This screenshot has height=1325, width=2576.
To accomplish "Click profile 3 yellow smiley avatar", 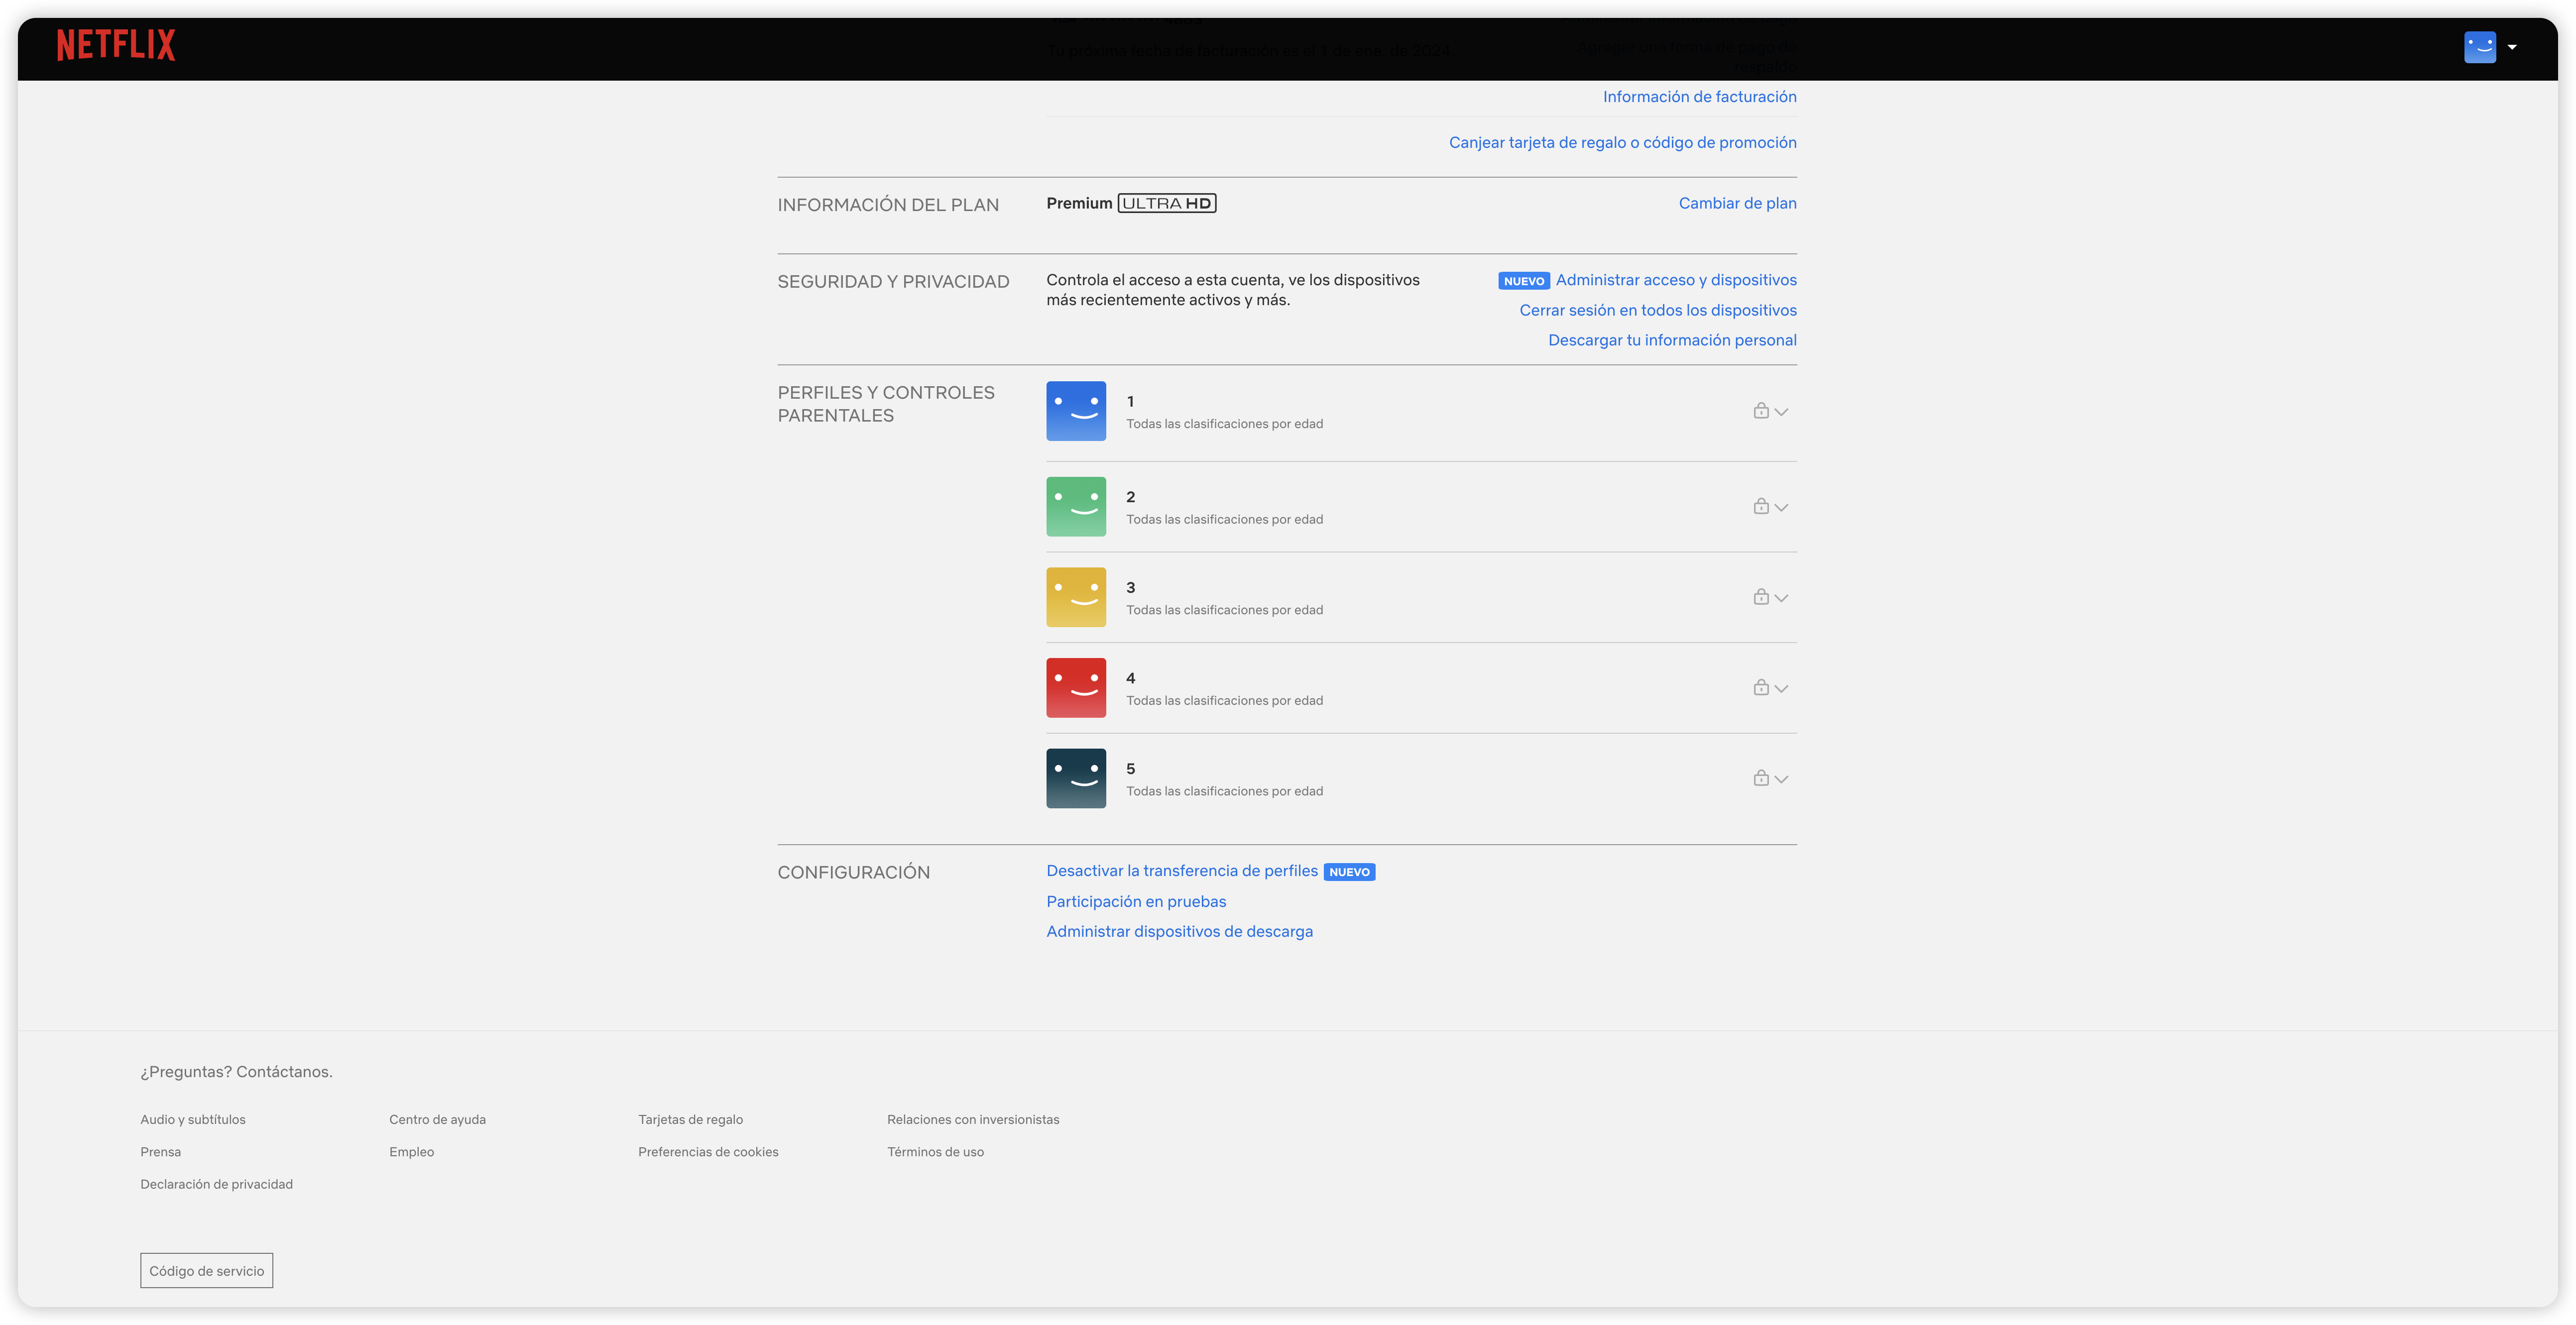I will [x=1076, y=597].
